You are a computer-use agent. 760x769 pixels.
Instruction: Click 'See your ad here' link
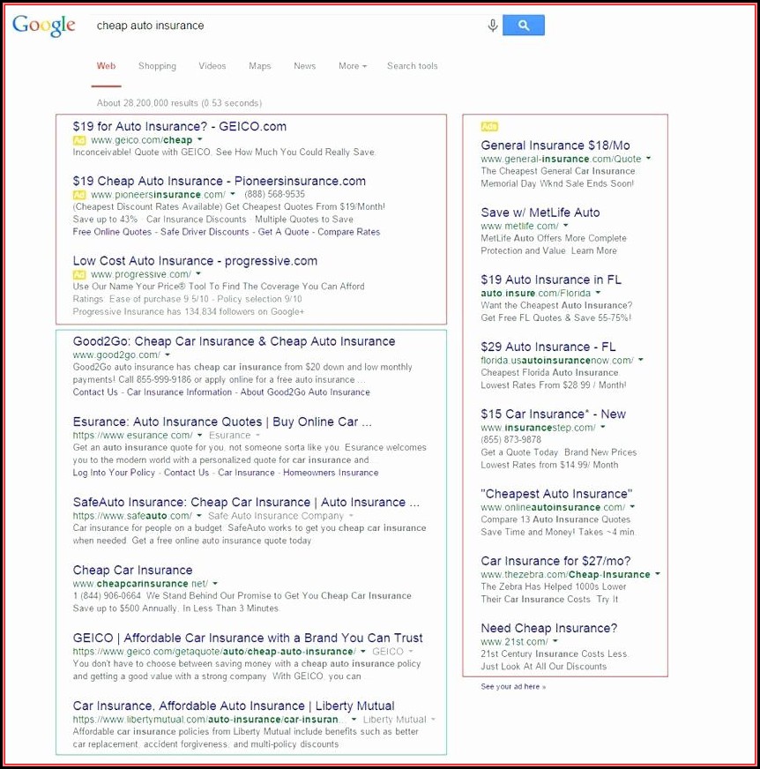513,687
